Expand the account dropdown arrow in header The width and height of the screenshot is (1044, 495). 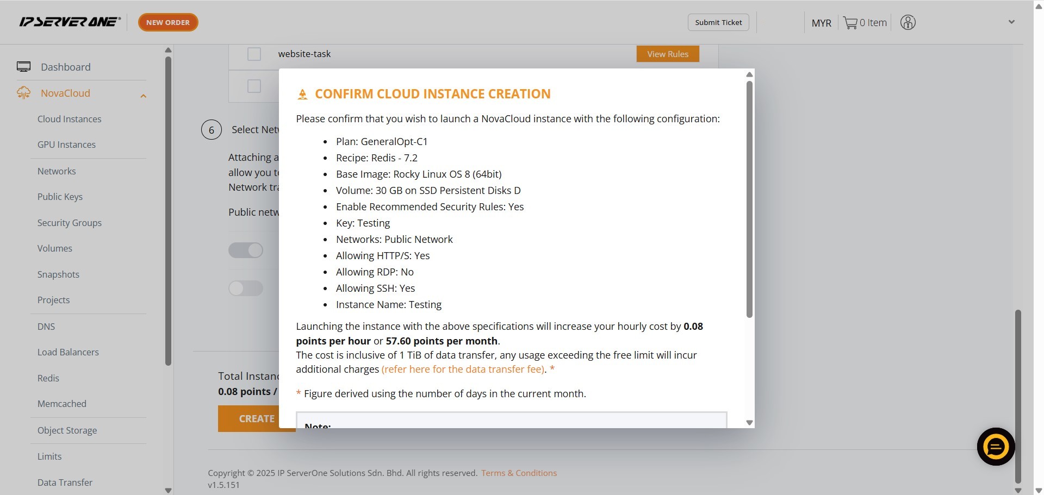click(1011, 22)
